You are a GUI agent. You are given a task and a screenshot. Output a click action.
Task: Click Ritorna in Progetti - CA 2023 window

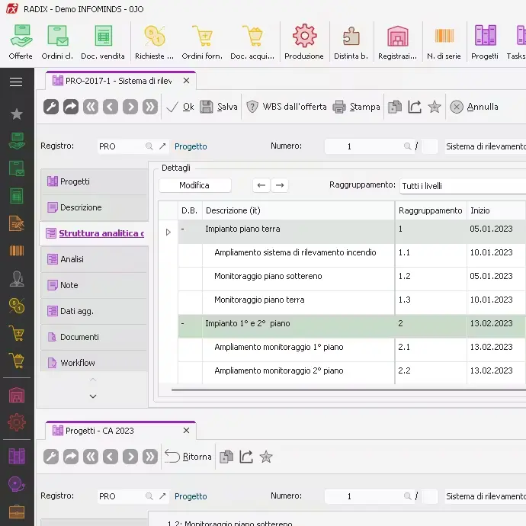(188, 457)
